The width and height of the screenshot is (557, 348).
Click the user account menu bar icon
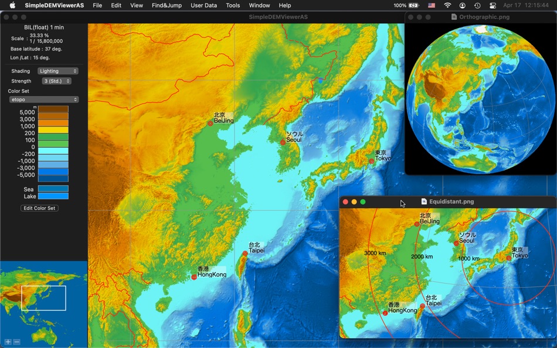click(463, 5)
